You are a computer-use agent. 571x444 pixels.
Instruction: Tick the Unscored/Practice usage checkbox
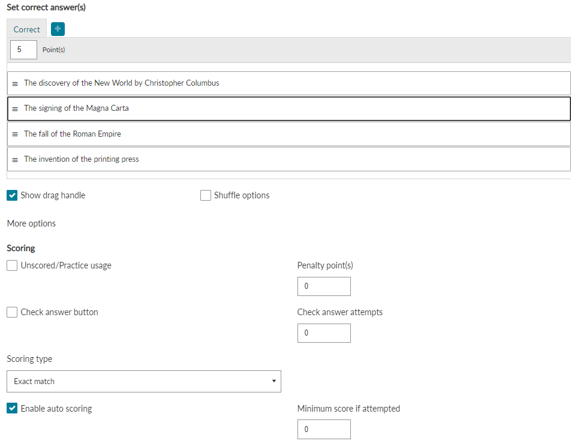pos(12,265)
